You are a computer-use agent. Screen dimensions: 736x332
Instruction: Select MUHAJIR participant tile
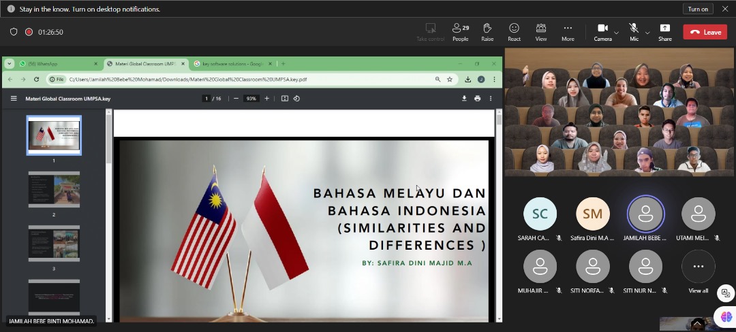click(x=540, y=271)
